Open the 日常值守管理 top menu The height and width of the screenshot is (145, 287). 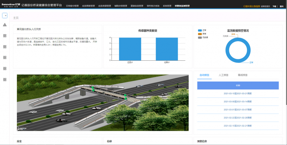click(72, 6)
